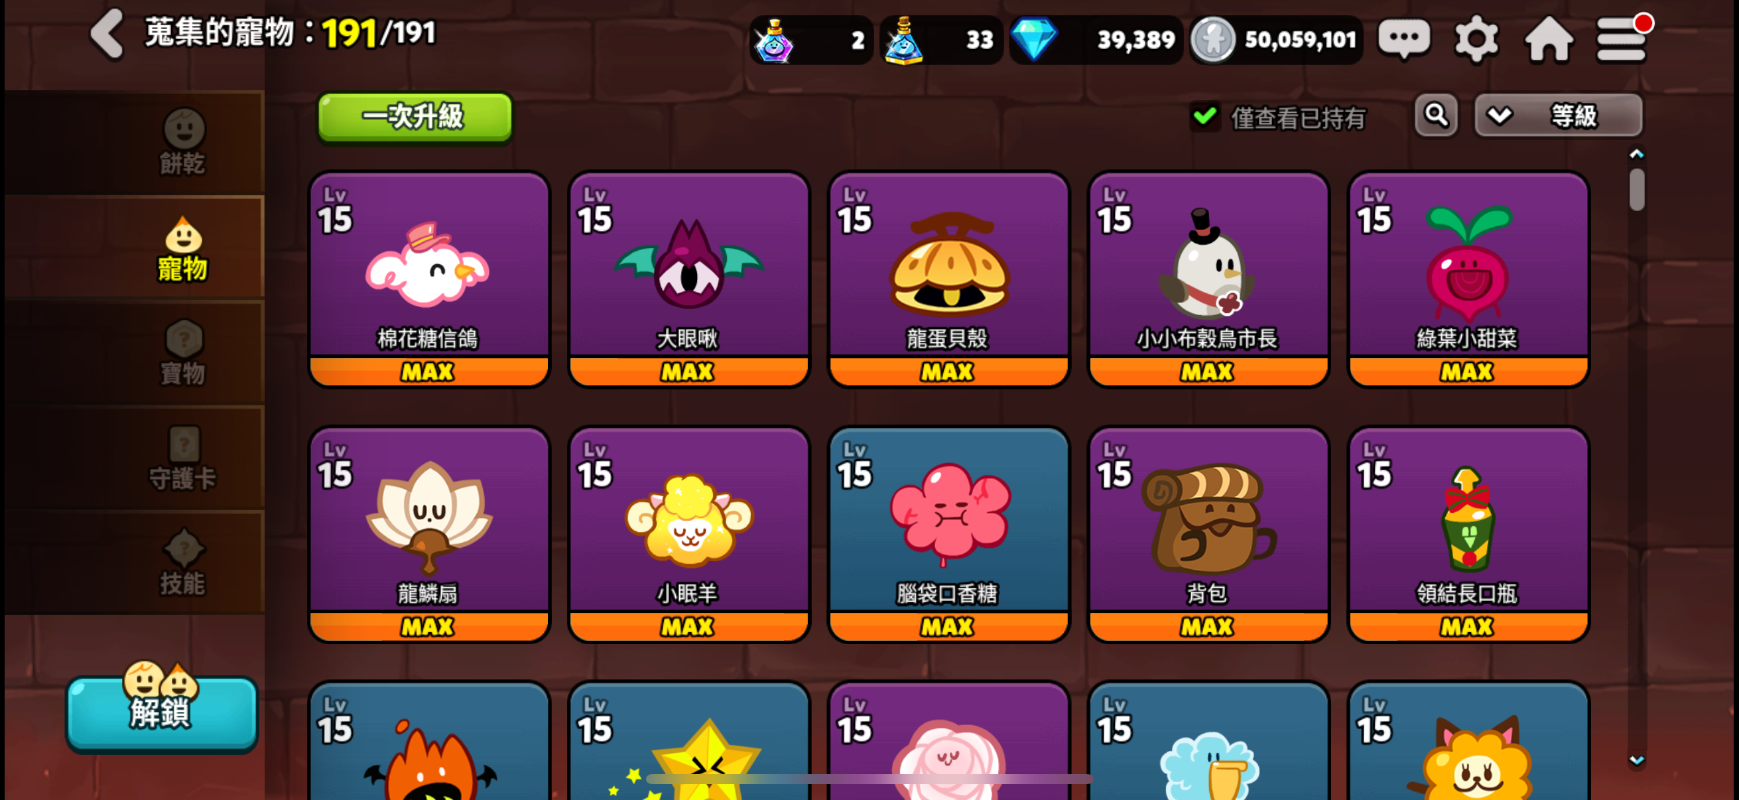Open the magnifier search button
The width and height of the screenshot is (1739, 800).
1436,116
